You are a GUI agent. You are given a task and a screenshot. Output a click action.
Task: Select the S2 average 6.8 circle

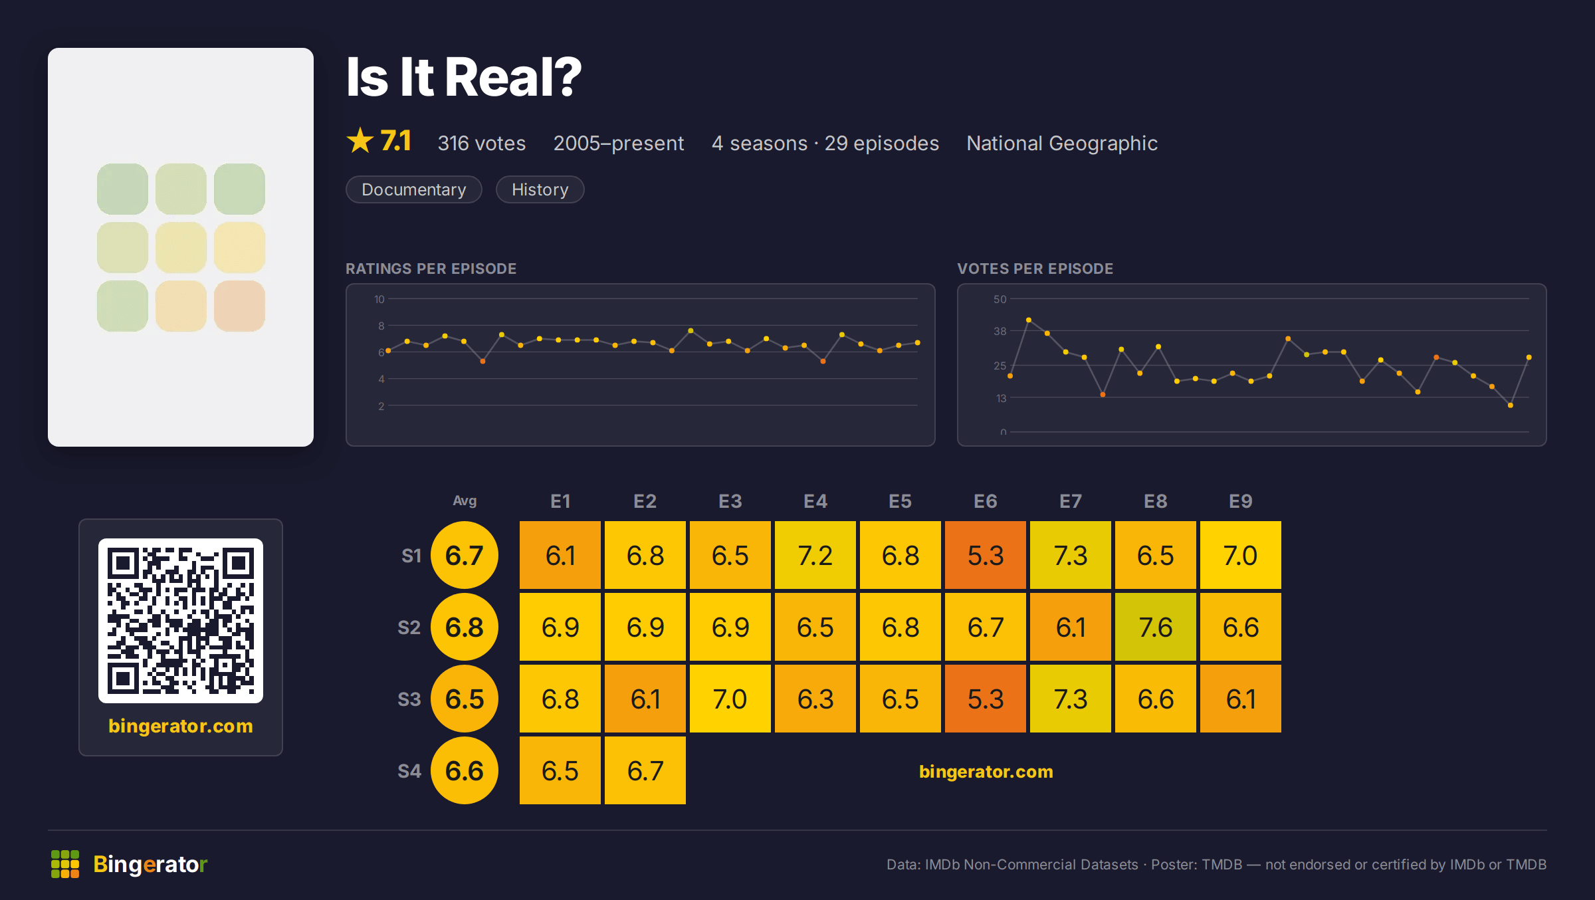pos(464,627)
